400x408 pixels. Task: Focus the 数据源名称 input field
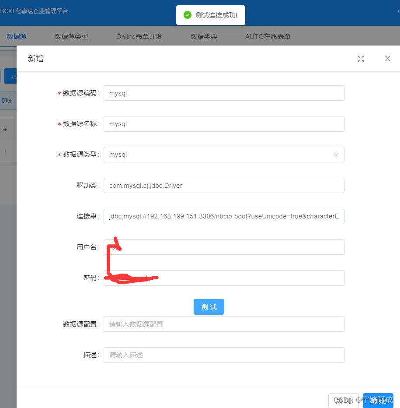point(224,124)
